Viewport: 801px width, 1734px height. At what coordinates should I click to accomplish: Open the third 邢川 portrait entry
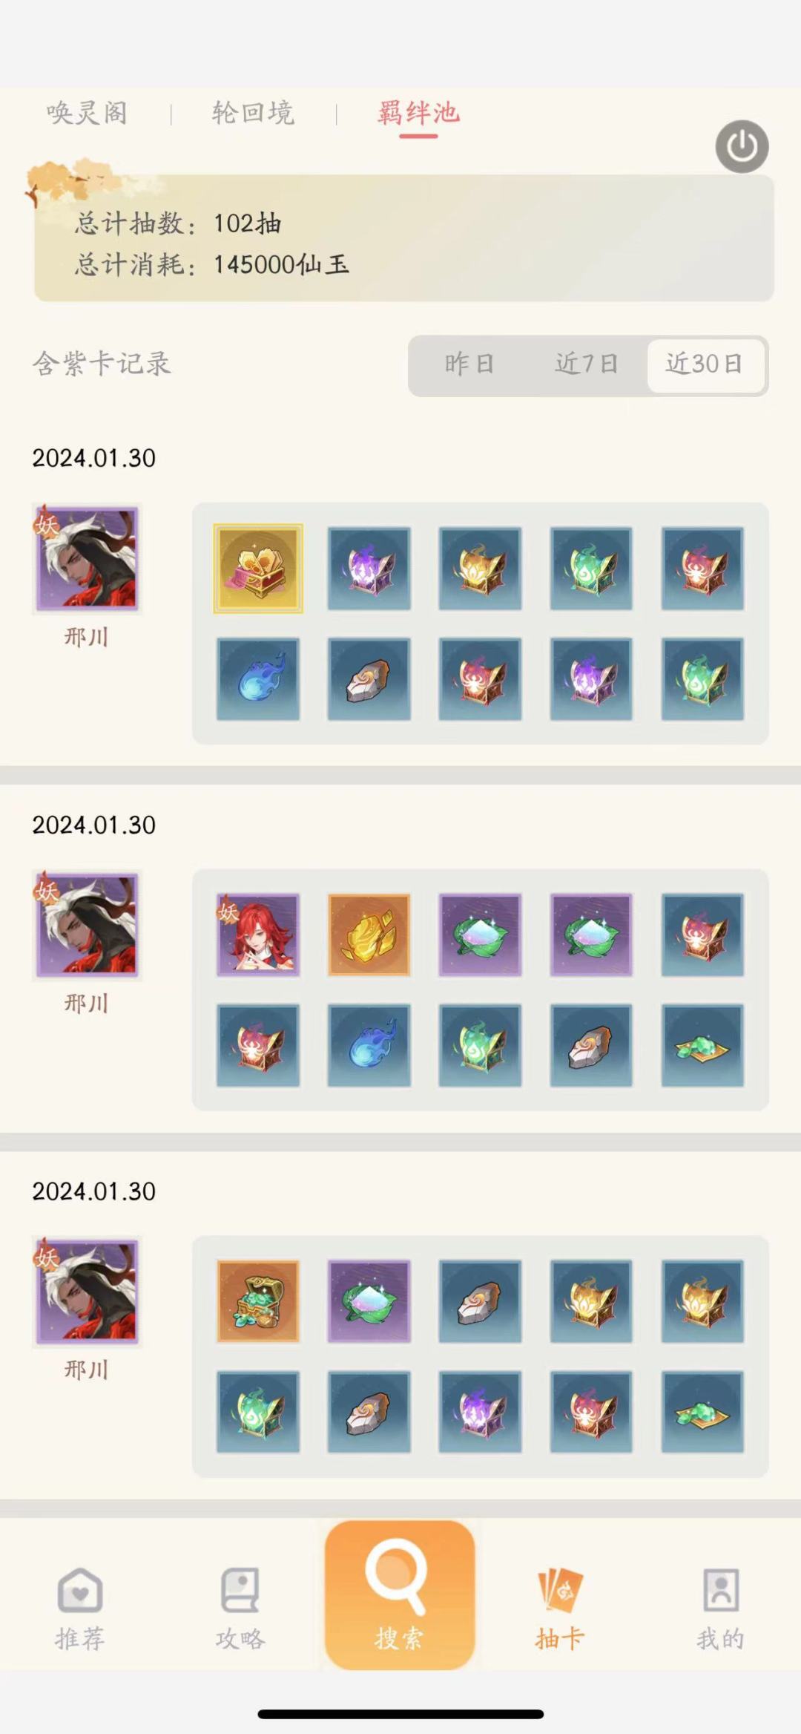(x=87, y=1292)
